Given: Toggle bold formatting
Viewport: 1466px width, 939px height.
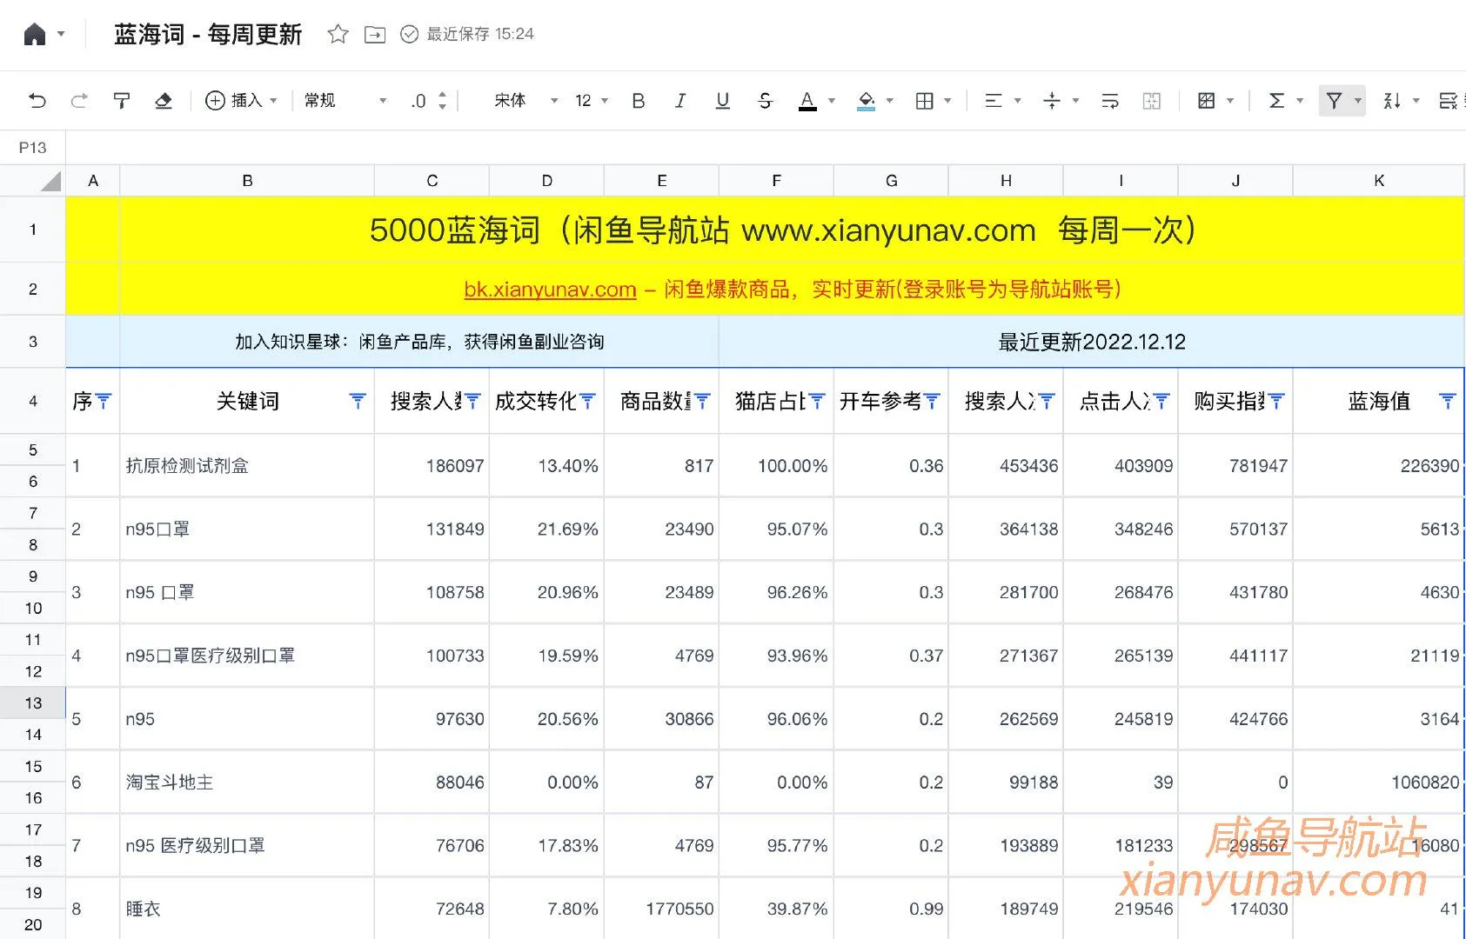Looking at the screenshot, I should click(638, 101).
